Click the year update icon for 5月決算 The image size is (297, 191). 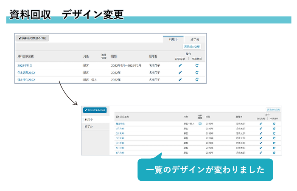coord(274,148)
